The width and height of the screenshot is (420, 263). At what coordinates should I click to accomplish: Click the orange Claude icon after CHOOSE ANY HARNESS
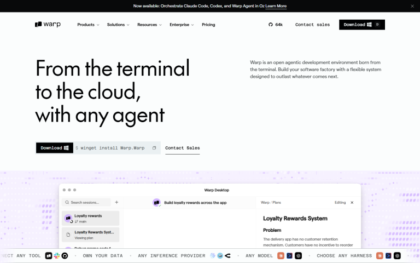coord(380,256)
